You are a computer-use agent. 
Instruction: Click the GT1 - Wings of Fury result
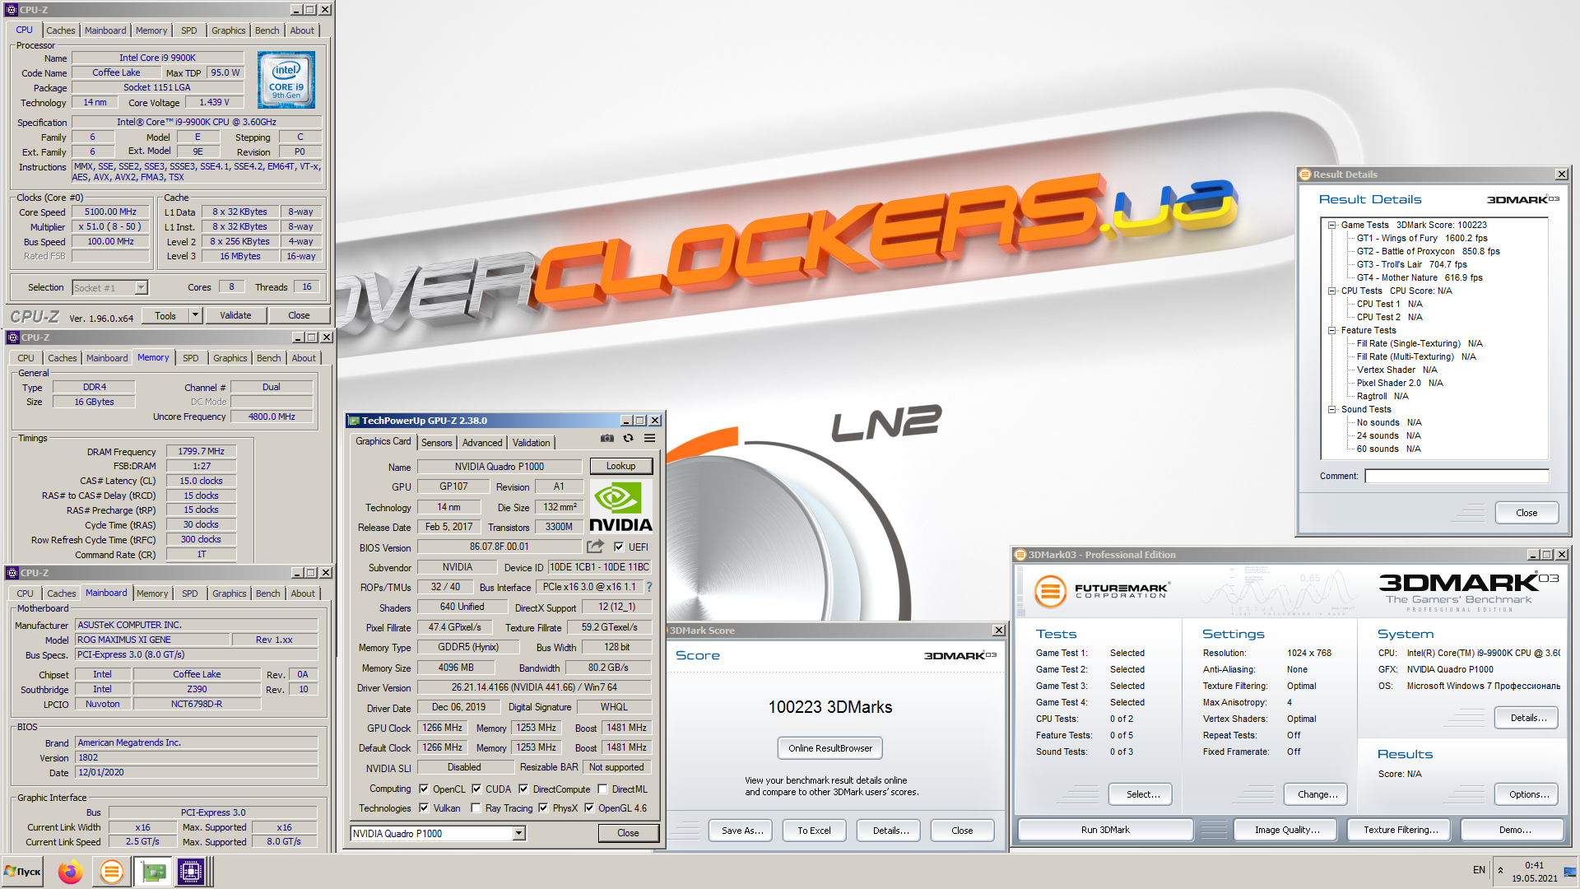pos(1422,238)
